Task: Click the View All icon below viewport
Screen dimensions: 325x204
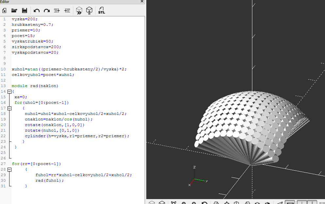Action: coord(173,202)
